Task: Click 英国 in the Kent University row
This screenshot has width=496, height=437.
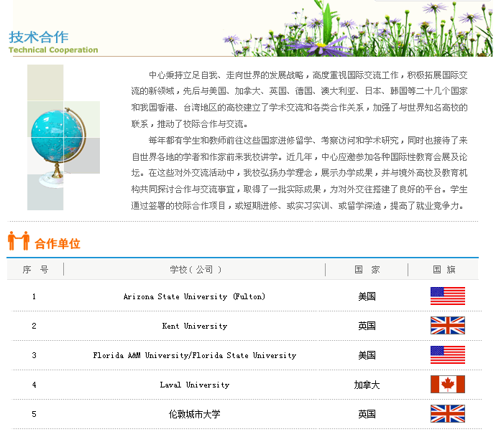Action: (x=367, y=326)
